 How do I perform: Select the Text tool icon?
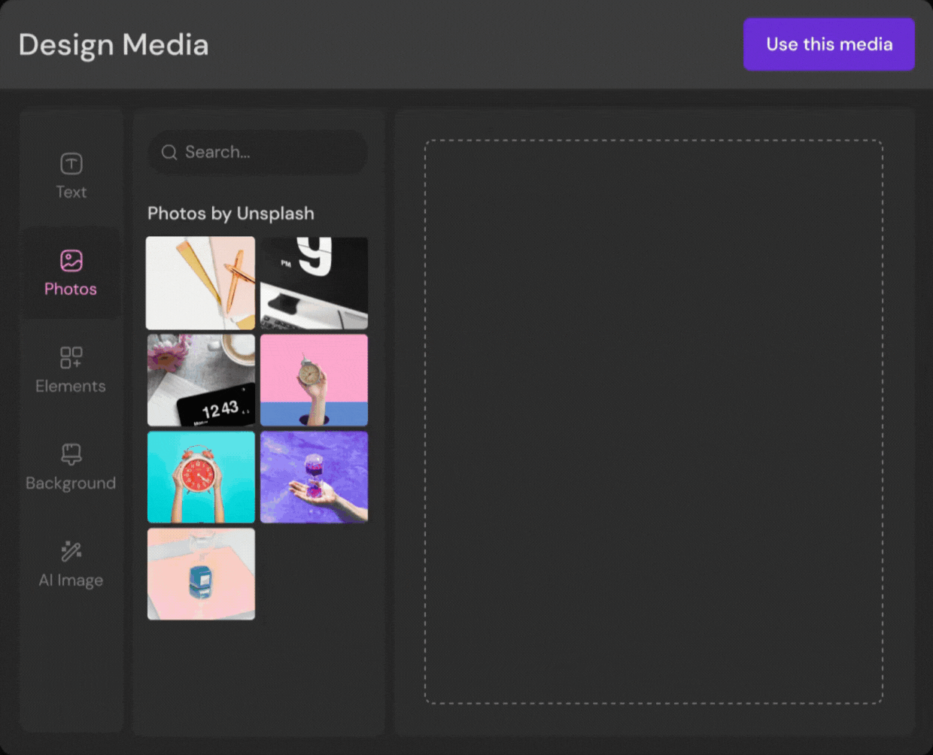(x=71, y=164)
